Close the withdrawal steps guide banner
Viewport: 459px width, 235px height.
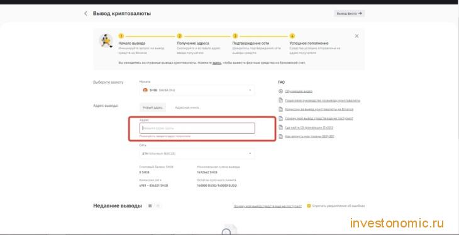point(357,36)
